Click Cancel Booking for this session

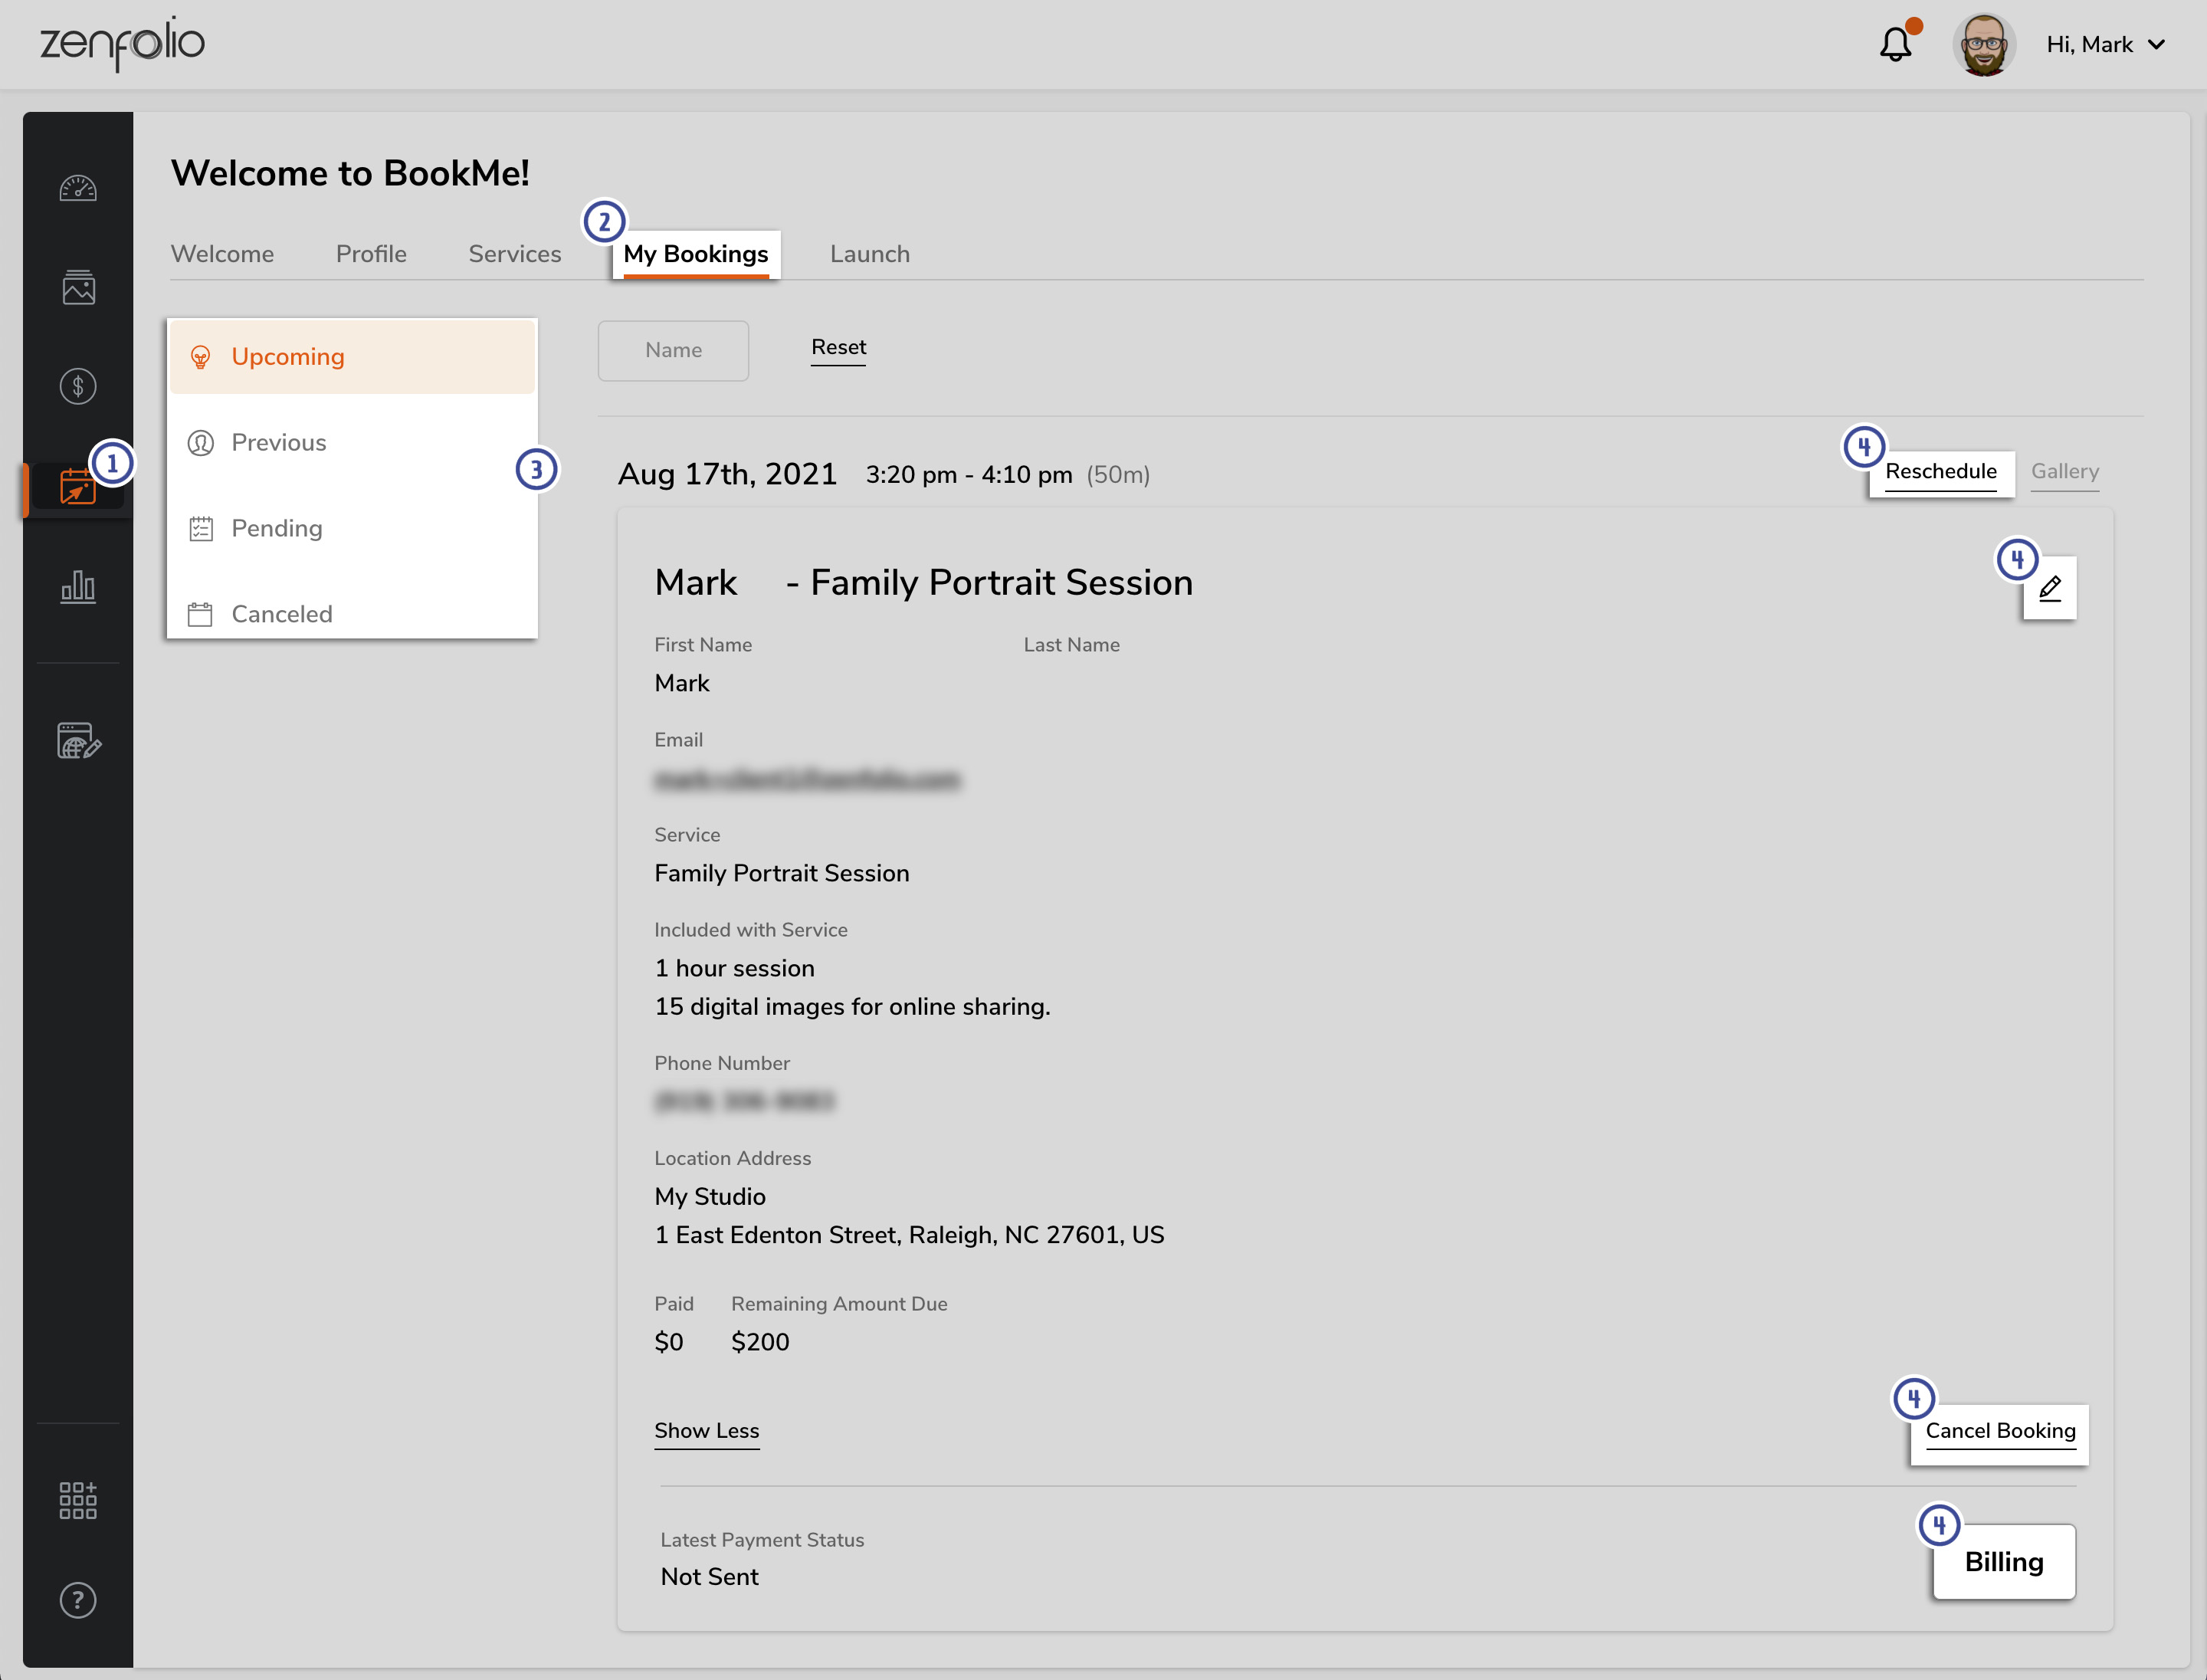coord(2001,1431)
